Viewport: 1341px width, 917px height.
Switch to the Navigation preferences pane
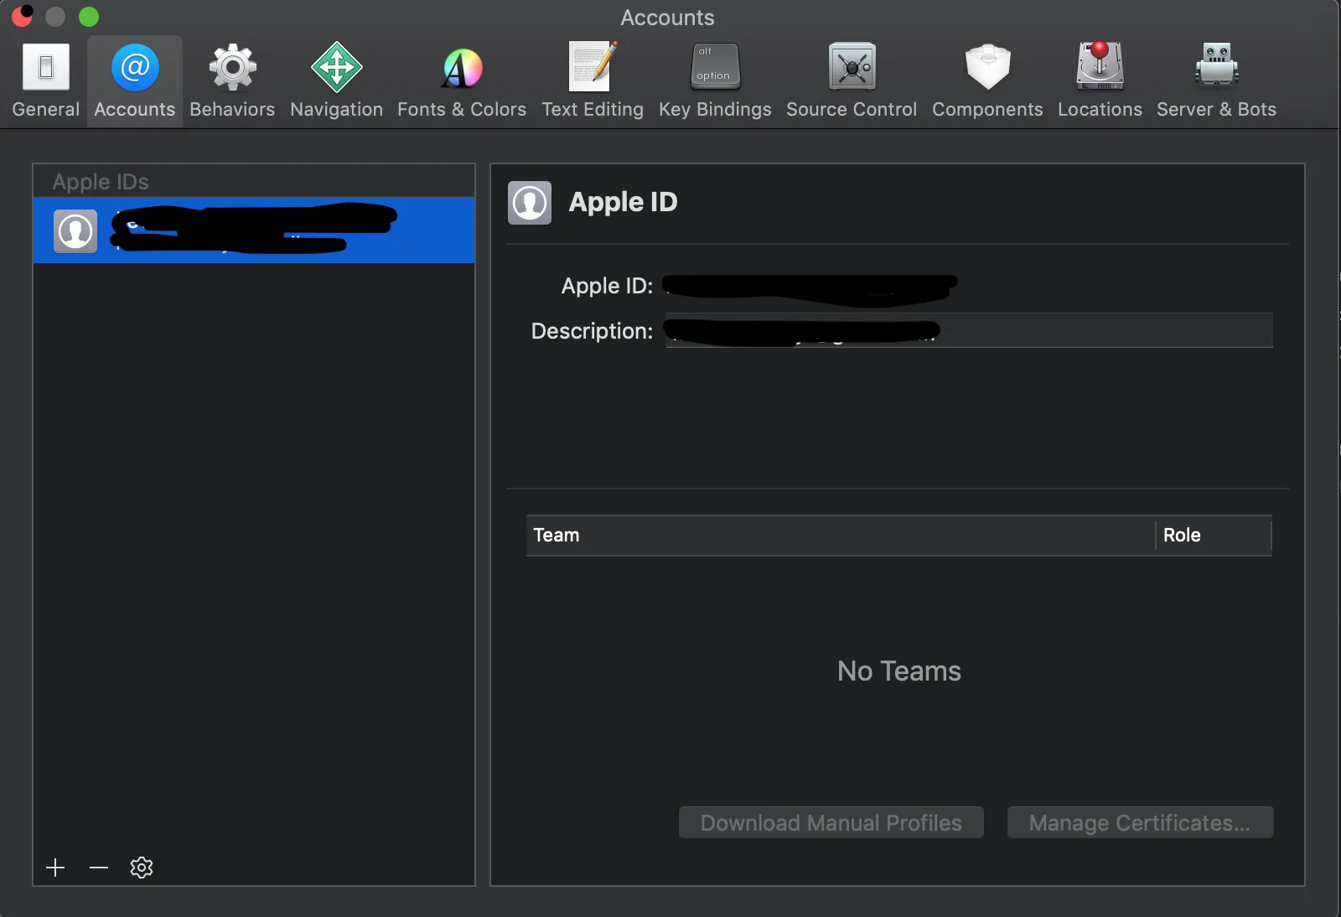tap(336, 80)
